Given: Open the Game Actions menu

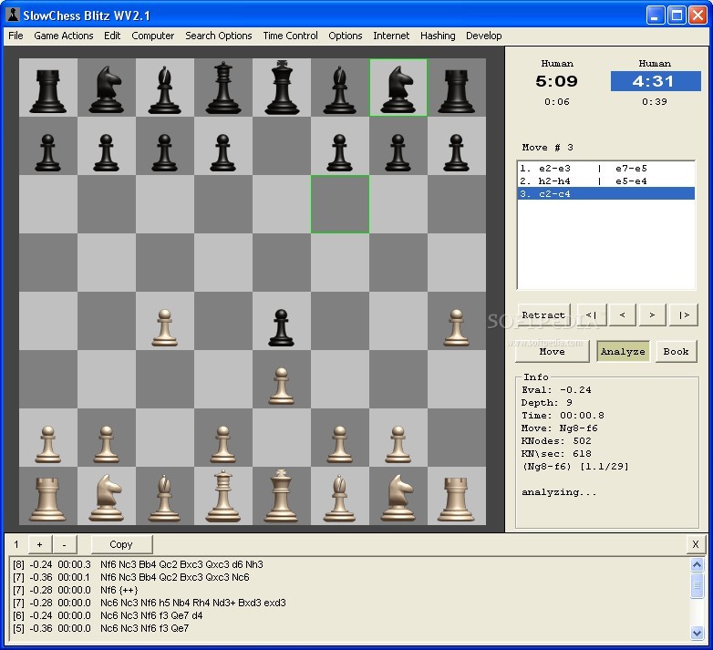Looking at the screenshot, I should (64, 36).
